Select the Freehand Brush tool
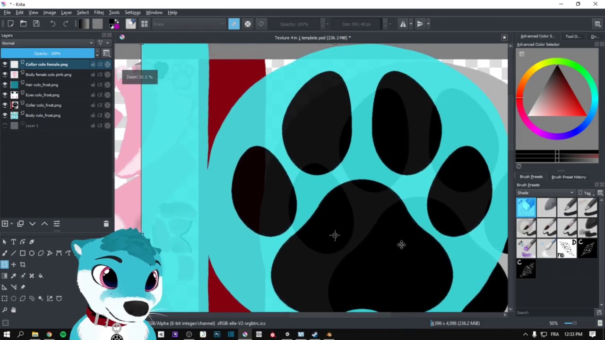The image size is (605, 340). pyautogui.click(x=4, y=254)
